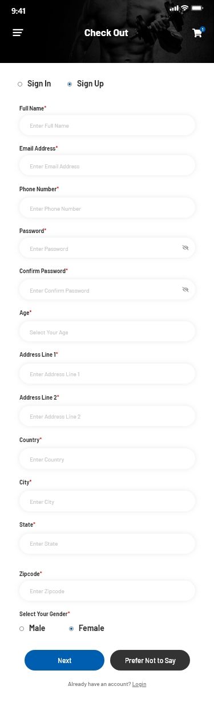This screenshot has width=214, height=702.
Task: Show password with eye icon in Password field
Action: coord(185,248)
